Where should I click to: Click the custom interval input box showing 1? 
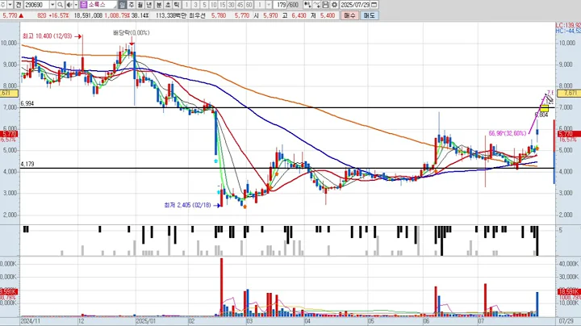[260, 5]
